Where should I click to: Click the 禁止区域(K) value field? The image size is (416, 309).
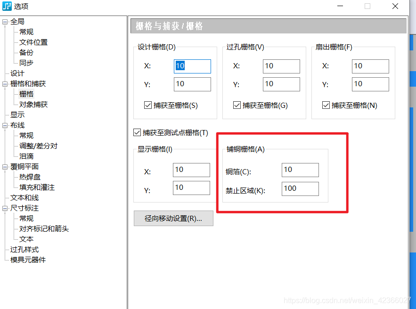tap(300, 189)
